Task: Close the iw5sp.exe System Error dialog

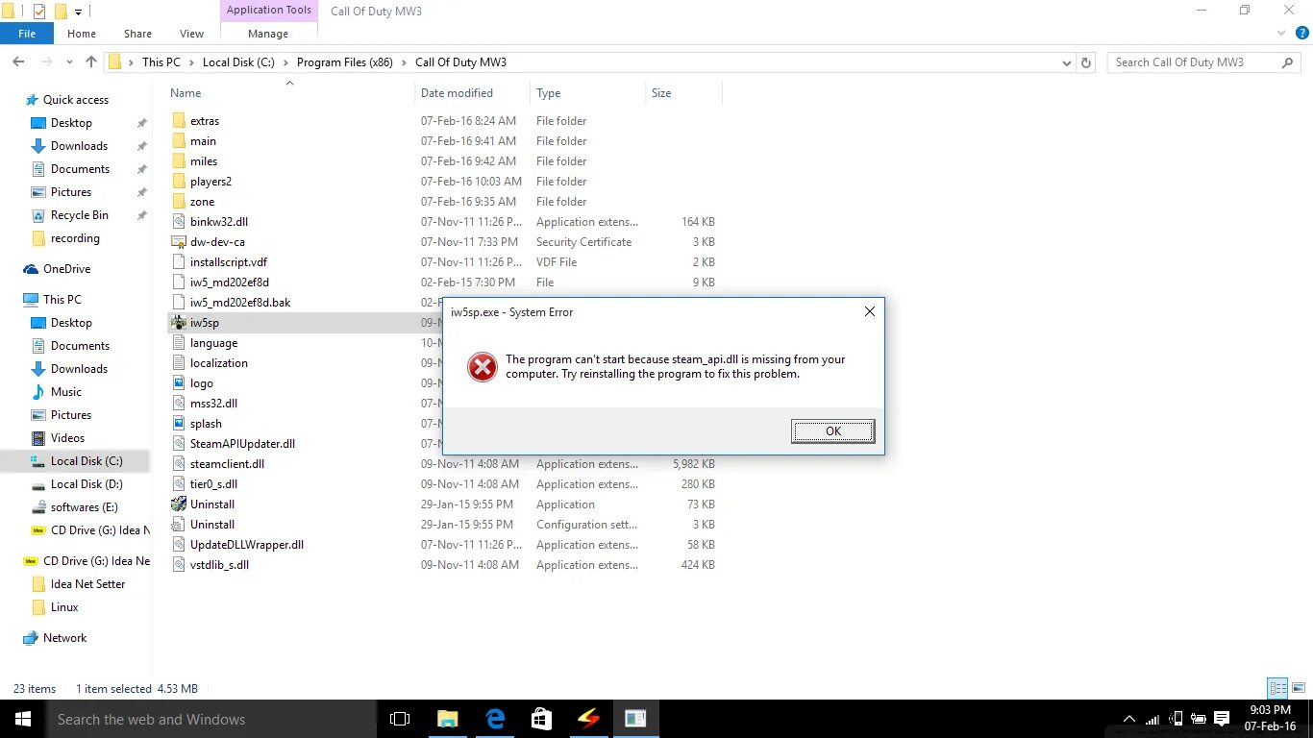Action: click(869, 311)
